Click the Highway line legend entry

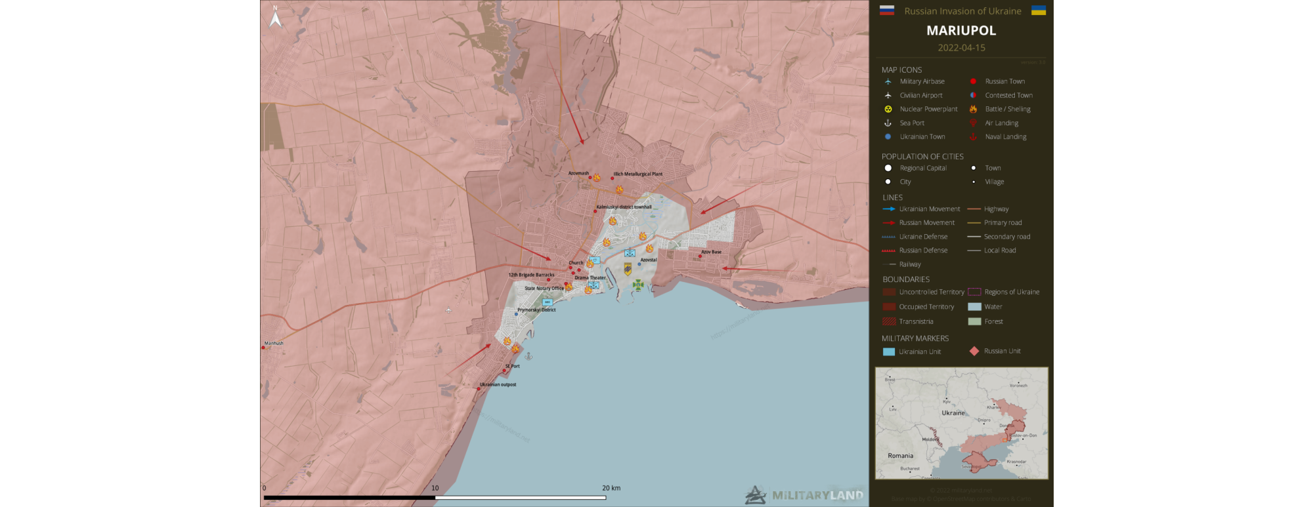point(988,209)
